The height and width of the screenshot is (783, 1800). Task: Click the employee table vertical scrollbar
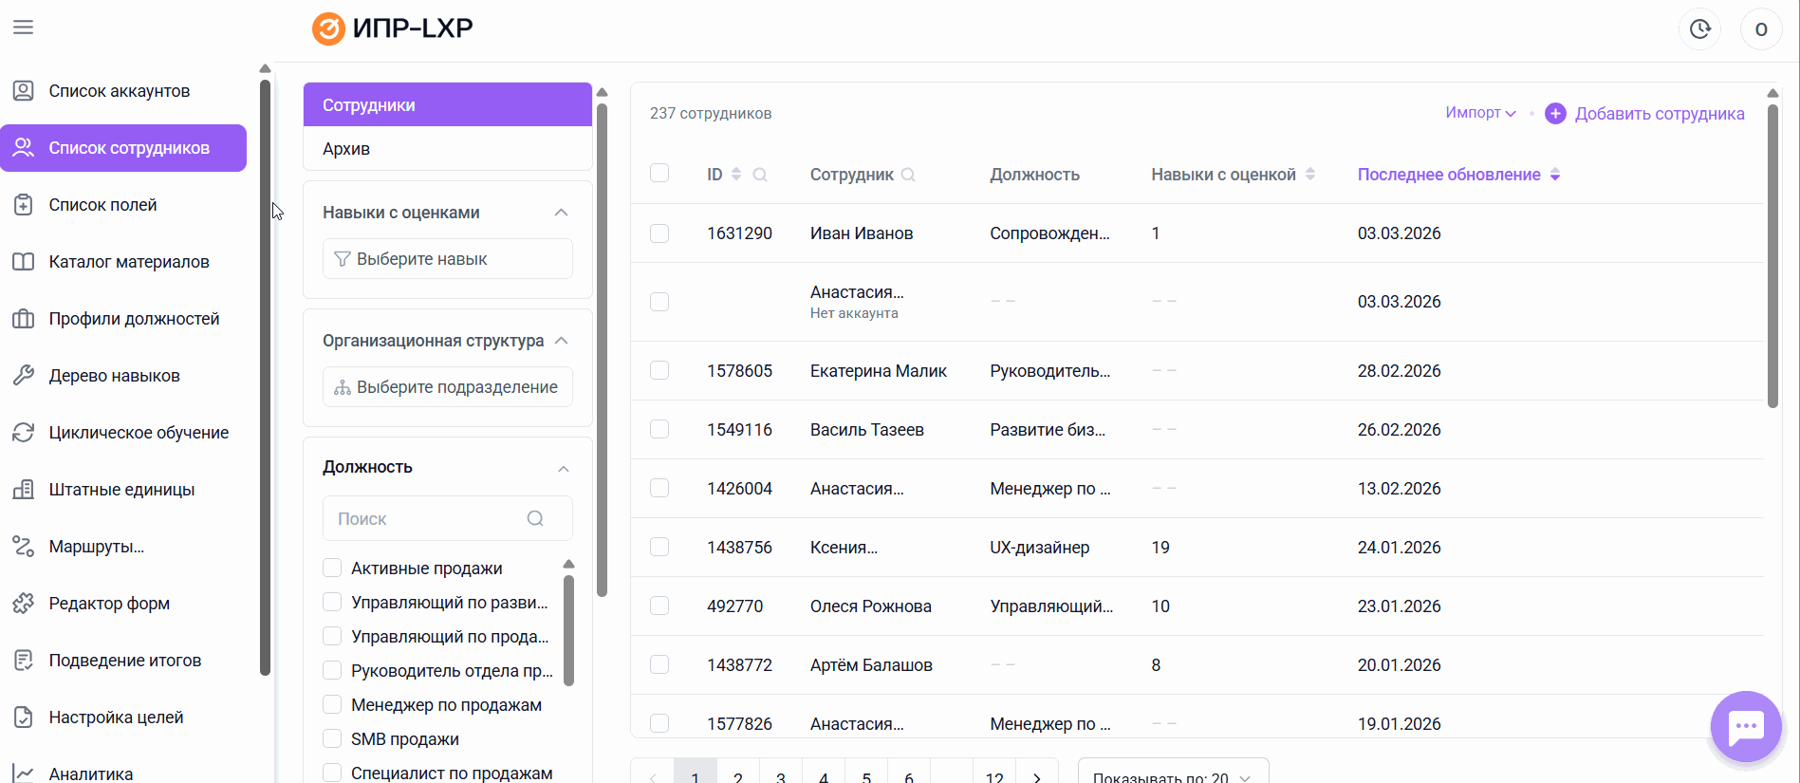click(1772, 256)
